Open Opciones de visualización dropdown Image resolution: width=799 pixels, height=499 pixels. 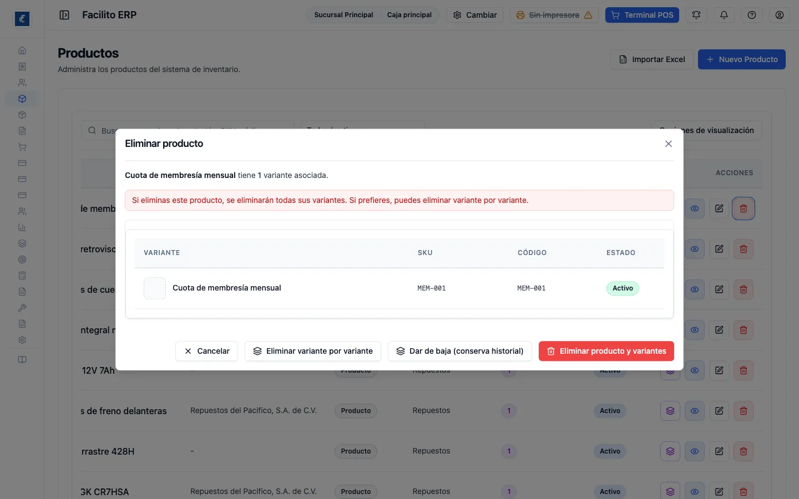pyautogui.click(x=706, y=130)
